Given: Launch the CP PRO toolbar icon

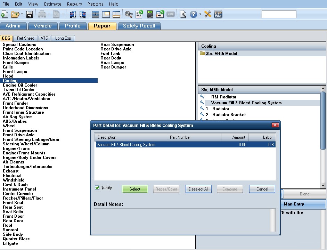Looking at the screenshot, I should click(x=218, y=14).
